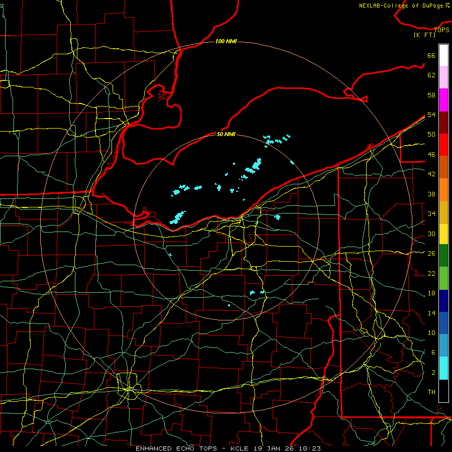
Task: Click the '10:23' timestamp text
Action: coord(310,448)
